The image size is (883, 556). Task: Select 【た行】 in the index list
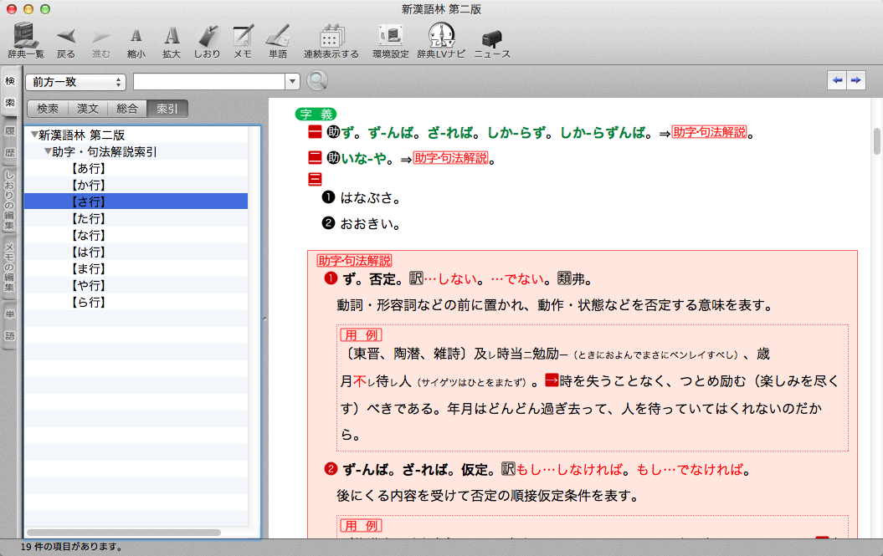point(88,218)
